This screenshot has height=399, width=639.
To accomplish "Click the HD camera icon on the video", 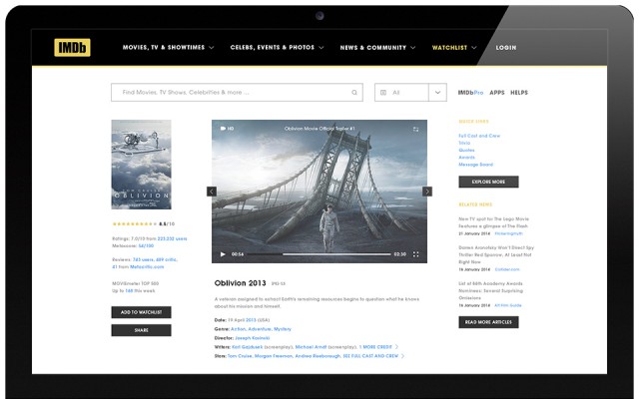I will click(223, 129).
